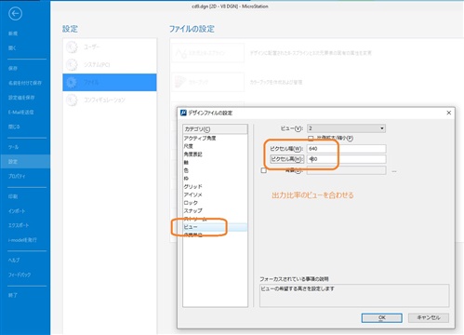Open インポート in the backstage menu

[17, 211]
